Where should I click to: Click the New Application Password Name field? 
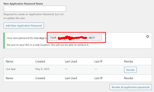click(35, 9)
